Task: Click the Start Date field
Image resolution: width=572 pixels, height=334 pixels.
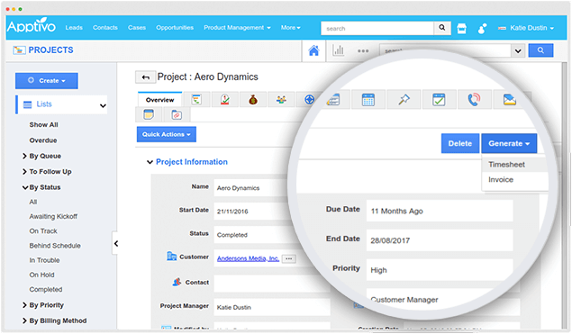Action: (x=251, y=212)
